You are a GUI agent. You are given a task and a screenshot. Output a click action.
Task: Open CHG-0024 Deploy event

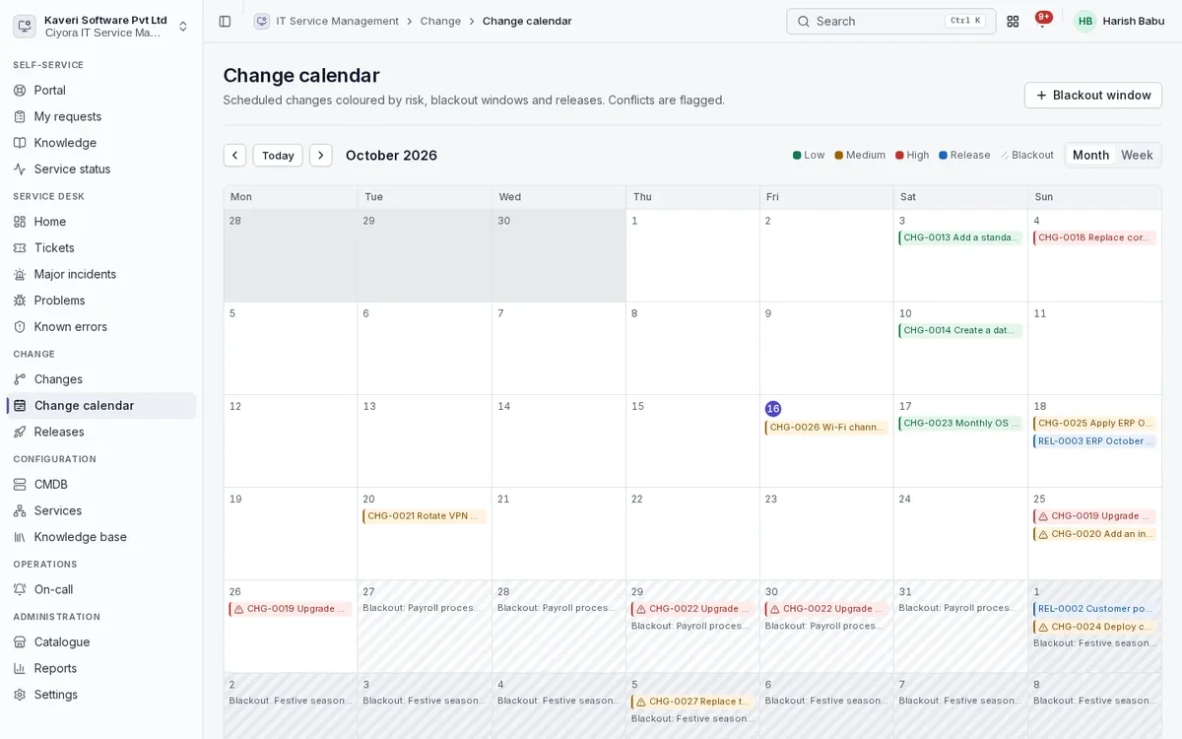1094,627
